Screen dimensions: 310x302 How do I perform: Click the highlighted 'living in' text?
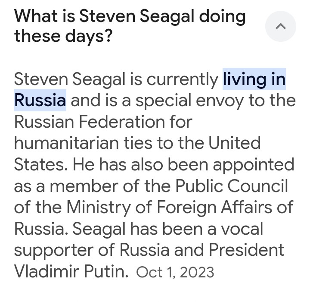pyautogui.click(x=254, y=79)
